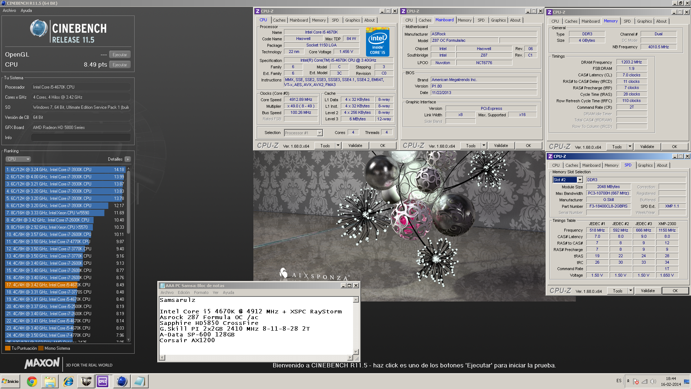Expand Tools arrow in CPU-Z Motherboard window
This screenshot has width=691, height=389.
(x=484, y=146)
